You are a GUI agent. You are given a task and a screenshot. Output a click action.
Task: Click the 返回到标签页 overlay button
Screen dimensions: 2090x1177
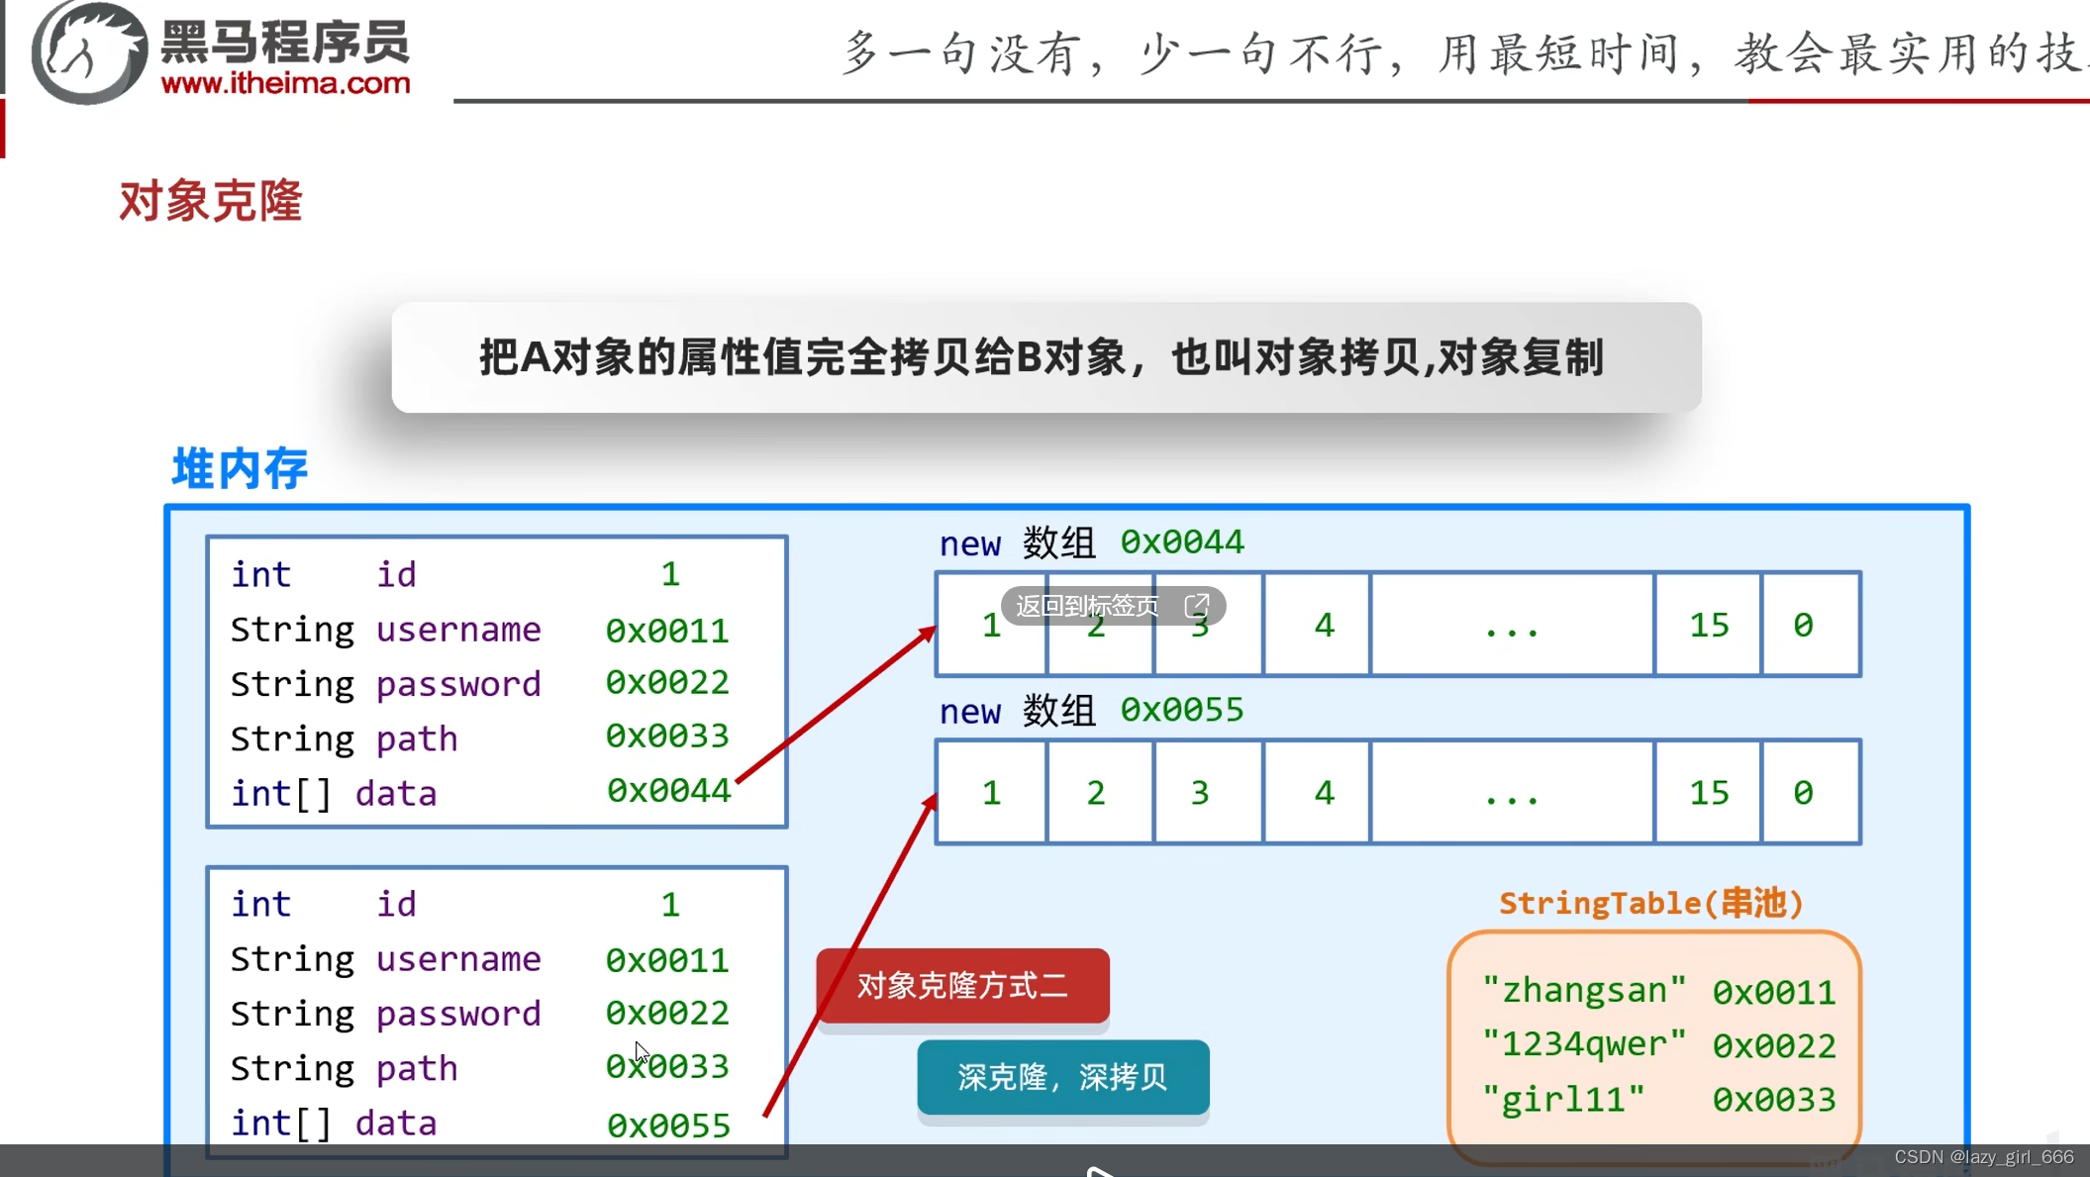click(x=1088, y=606)
